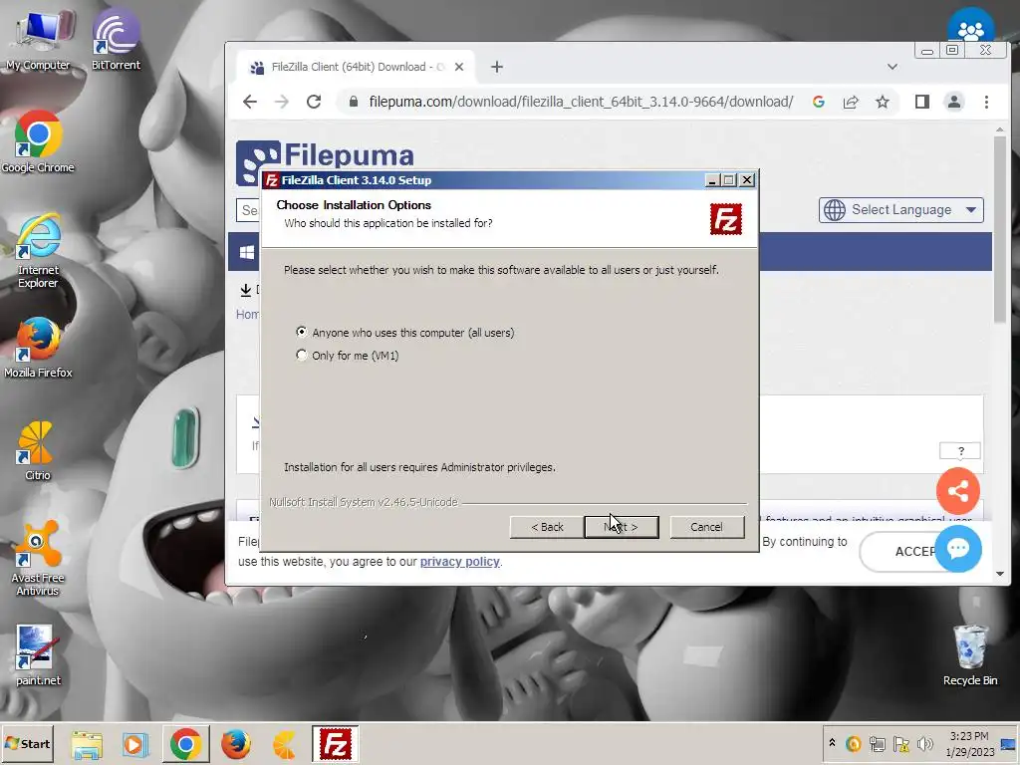Go back to previous setup step
Screen dimensions: 1020x765
[x=547, y=527]
